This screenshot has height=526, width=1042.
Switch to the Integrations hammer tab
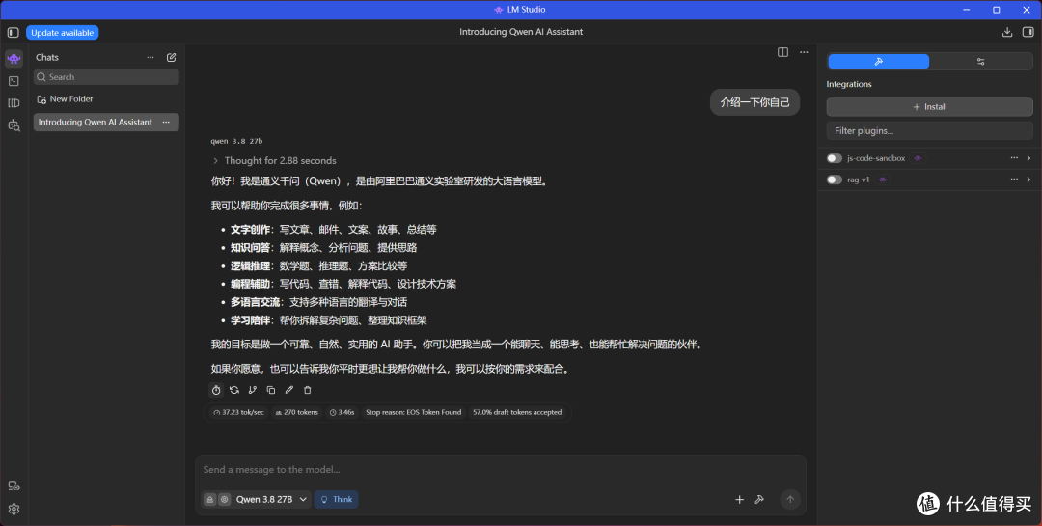[x=879, y=62]
